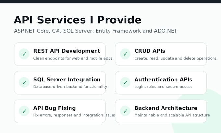The width and height of the screenshot is (221, 133).
Task: Click 'Create, read, update and delete operations' text
Action: [x=175, y=58]
